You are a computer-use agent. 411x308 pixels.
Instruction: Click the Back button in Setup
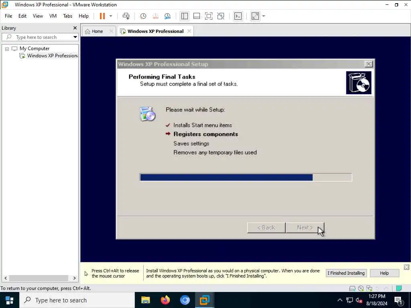click(267, 228)
